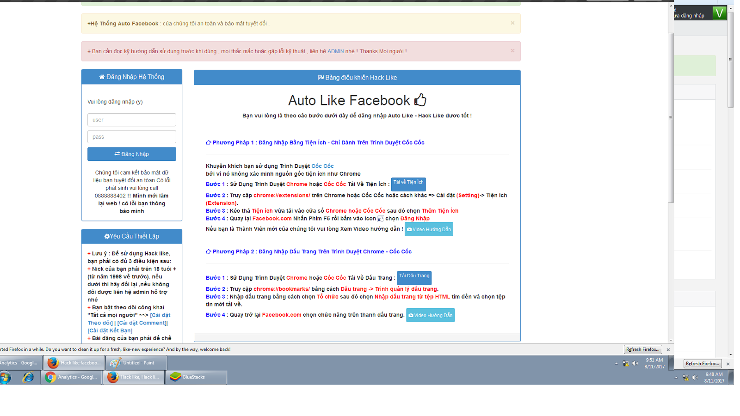Screen dimensions: 740x416
Task: Click the volume icon beside 9:51 AM clock
Action: 635,363
